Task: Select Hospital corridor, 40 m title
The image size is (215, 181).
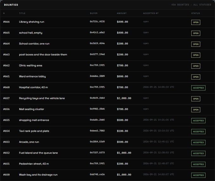Action: 34,87
